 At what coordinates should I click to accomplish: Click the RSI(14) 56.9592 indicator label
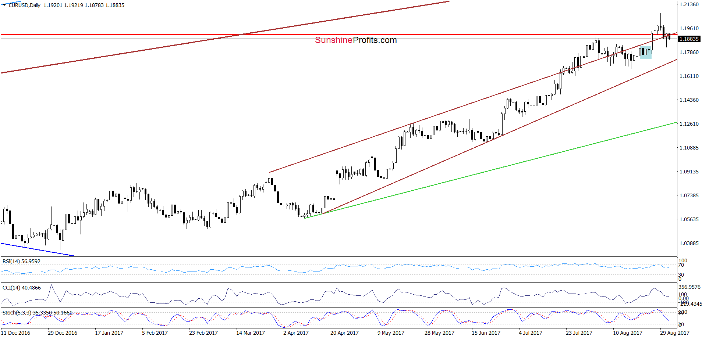tap(21, 261)
